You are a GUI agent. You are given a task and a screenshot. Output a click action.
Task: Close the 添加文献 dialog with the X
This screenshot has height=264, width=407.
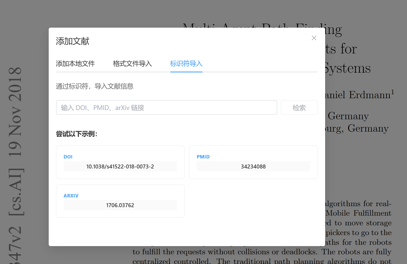[x=314, y=38]
